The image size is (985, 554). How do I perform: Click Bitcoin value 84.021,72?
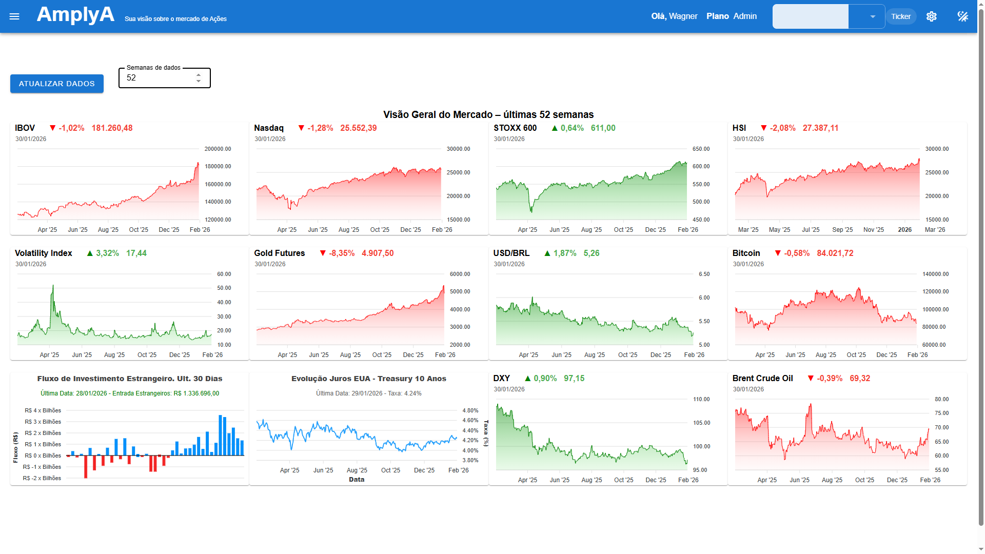(835, 253)
